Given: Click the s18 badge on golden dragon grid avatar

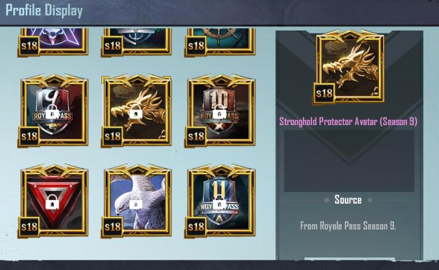Looking at the screenshot, I should click(112, 136).
